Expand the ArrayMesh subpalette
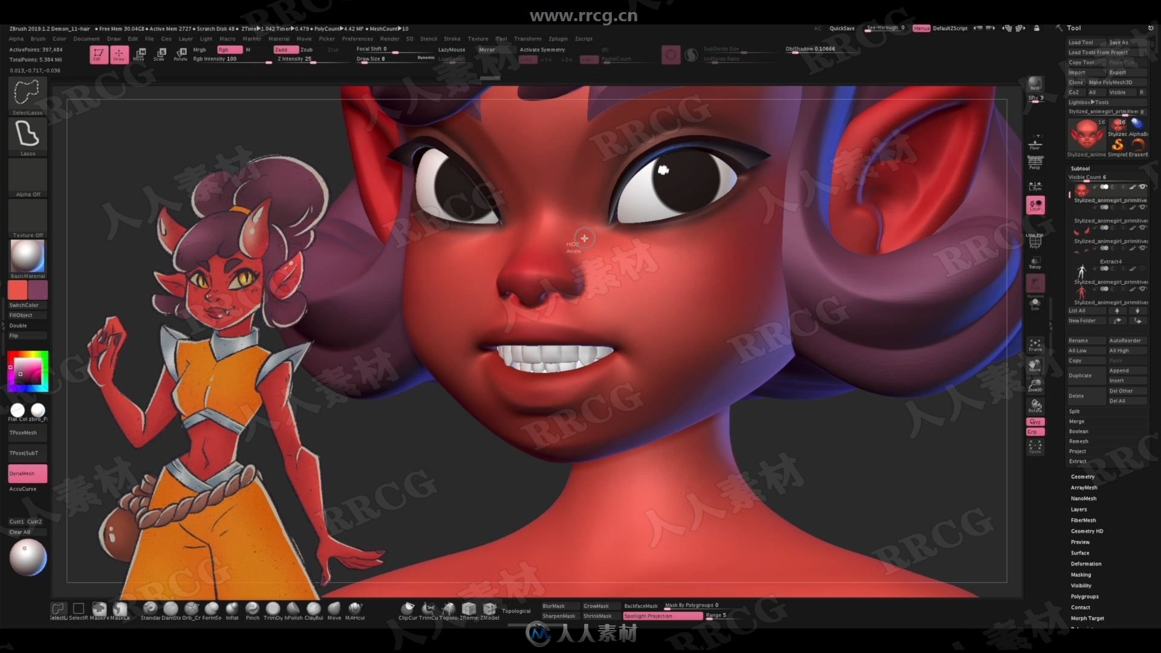Image resolution: width=1161 pixels, height=653 pixels. pyautogui.click(x=1084, y=488)
